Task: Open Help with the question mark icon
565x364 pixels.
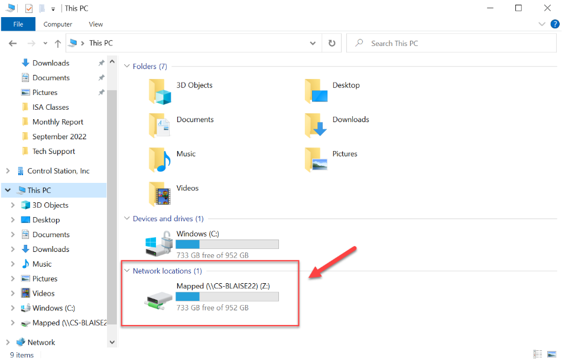Action: (555, 24)
